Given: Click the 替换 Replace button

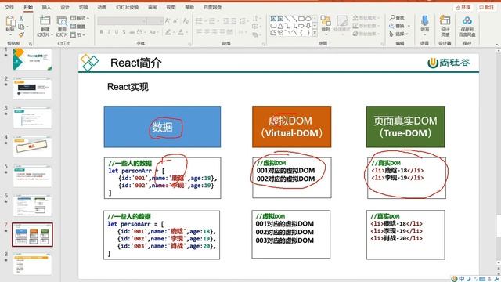Looking at the screenshot, I should [399, 26].
